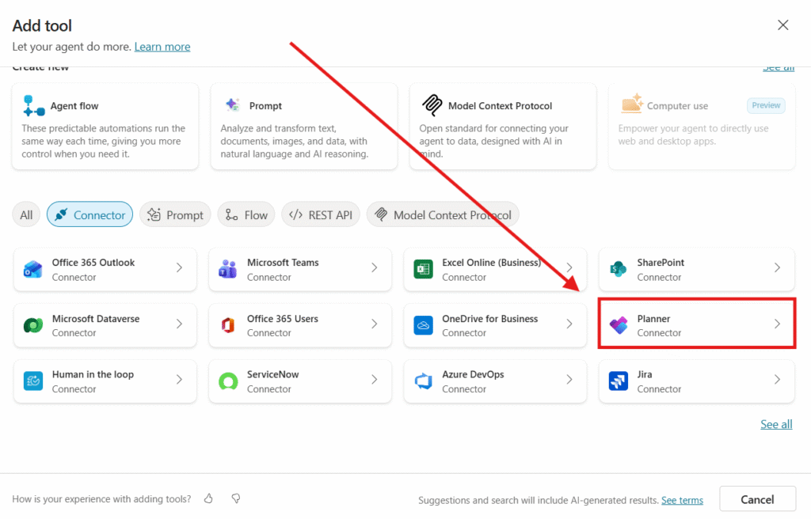Click the Planner connector icon
The height and width of the screenshot is (519, 811).
pos(618,325)
